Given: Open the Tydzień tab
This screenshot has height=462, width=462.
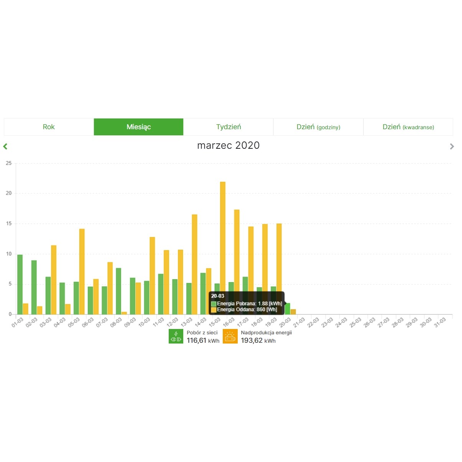Looking at the screenshot, I should 229,127.
